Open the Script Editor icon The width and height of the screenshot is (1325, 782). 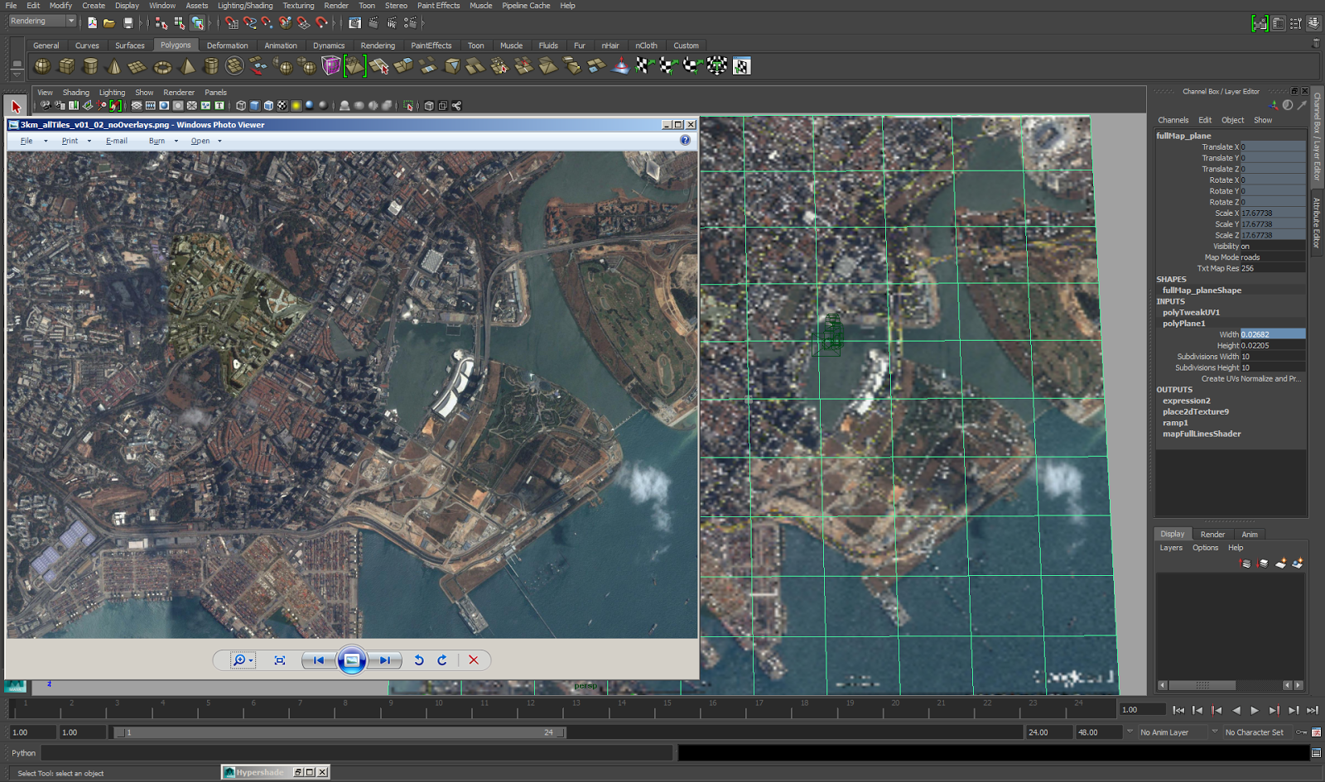point(1316,753)
